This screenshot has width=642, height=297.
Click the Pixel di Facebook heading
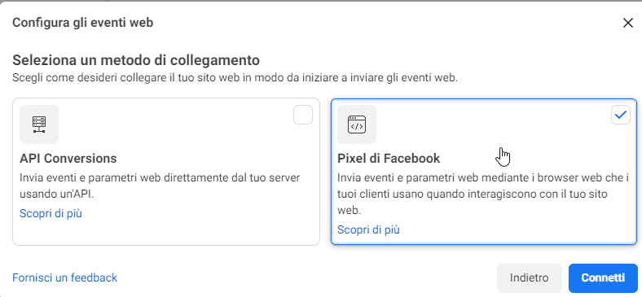[389, 159]
